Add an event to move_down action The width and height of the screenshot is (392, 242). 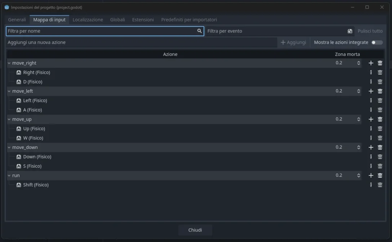click(371, 147)
